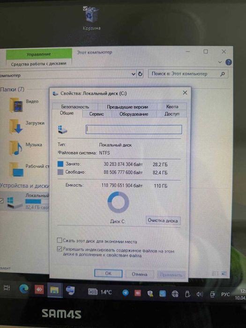Open the Управление ribbon tab in Explorer

click(39, 54)
